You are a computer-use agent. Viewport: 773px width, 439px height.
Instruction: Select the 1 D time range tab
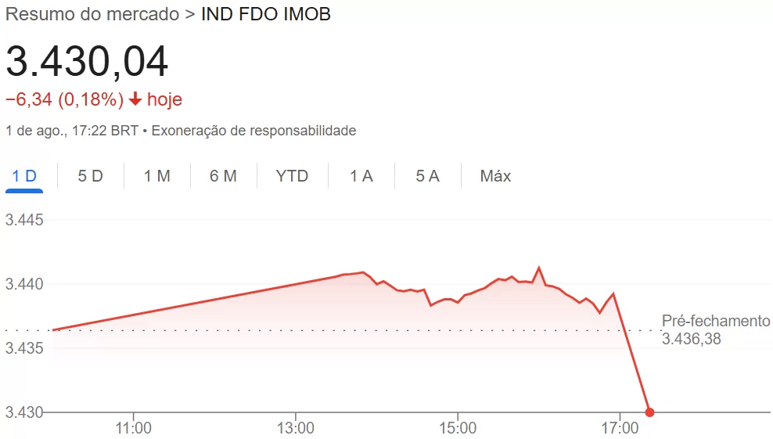click(x=24, y=176)
